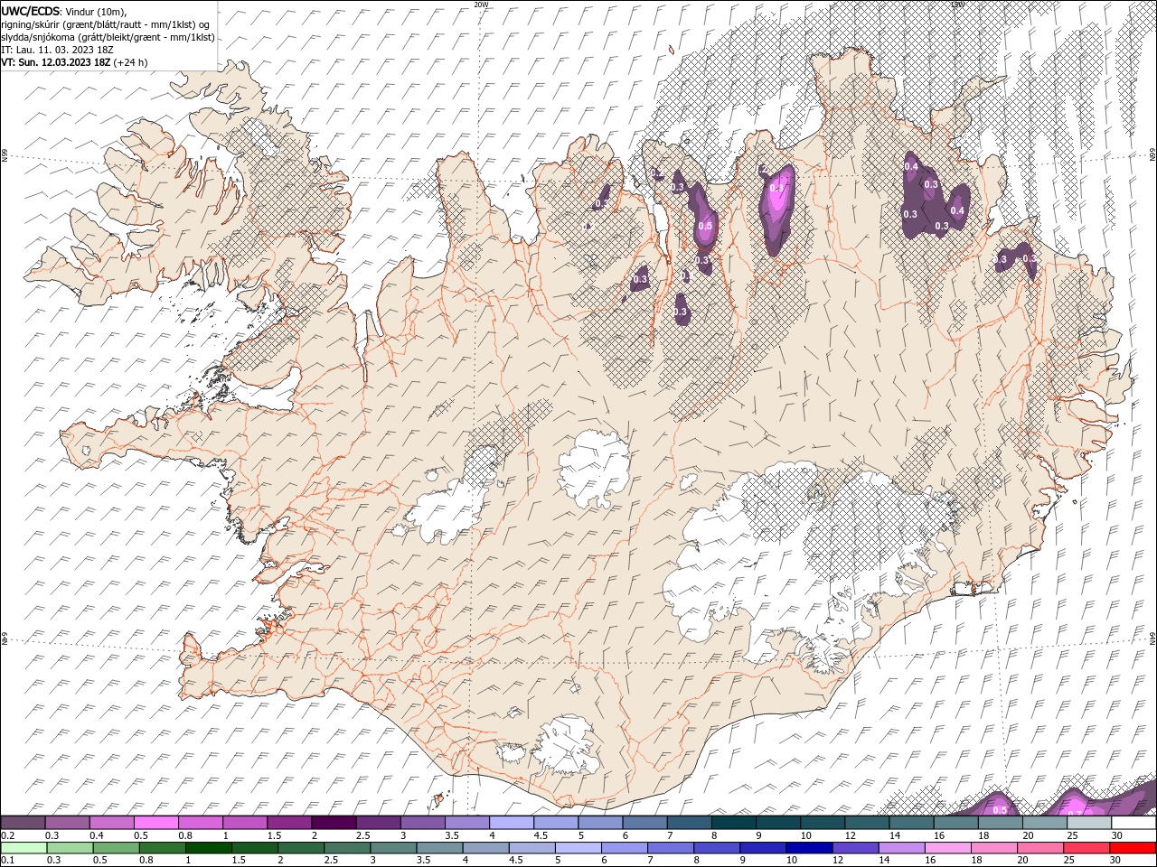Select the dark purple 2 swatch, upper legend row
The image size is (1157, 867).
[x=334, y=823]
